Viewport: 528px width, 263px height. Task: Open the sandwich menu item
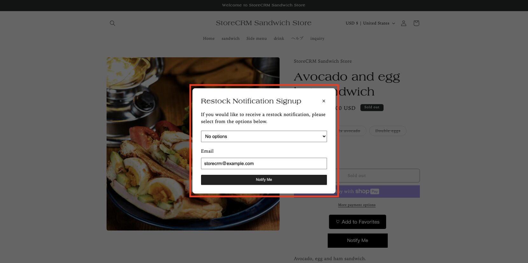(x=230, y=39)
